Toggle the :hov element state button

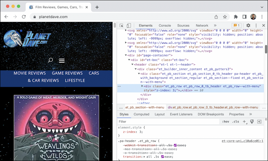[226, 121]
